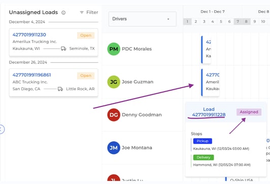Click the Stops heading in popup
This screenshot has width=270, height=184.
[x=196, y=134]
